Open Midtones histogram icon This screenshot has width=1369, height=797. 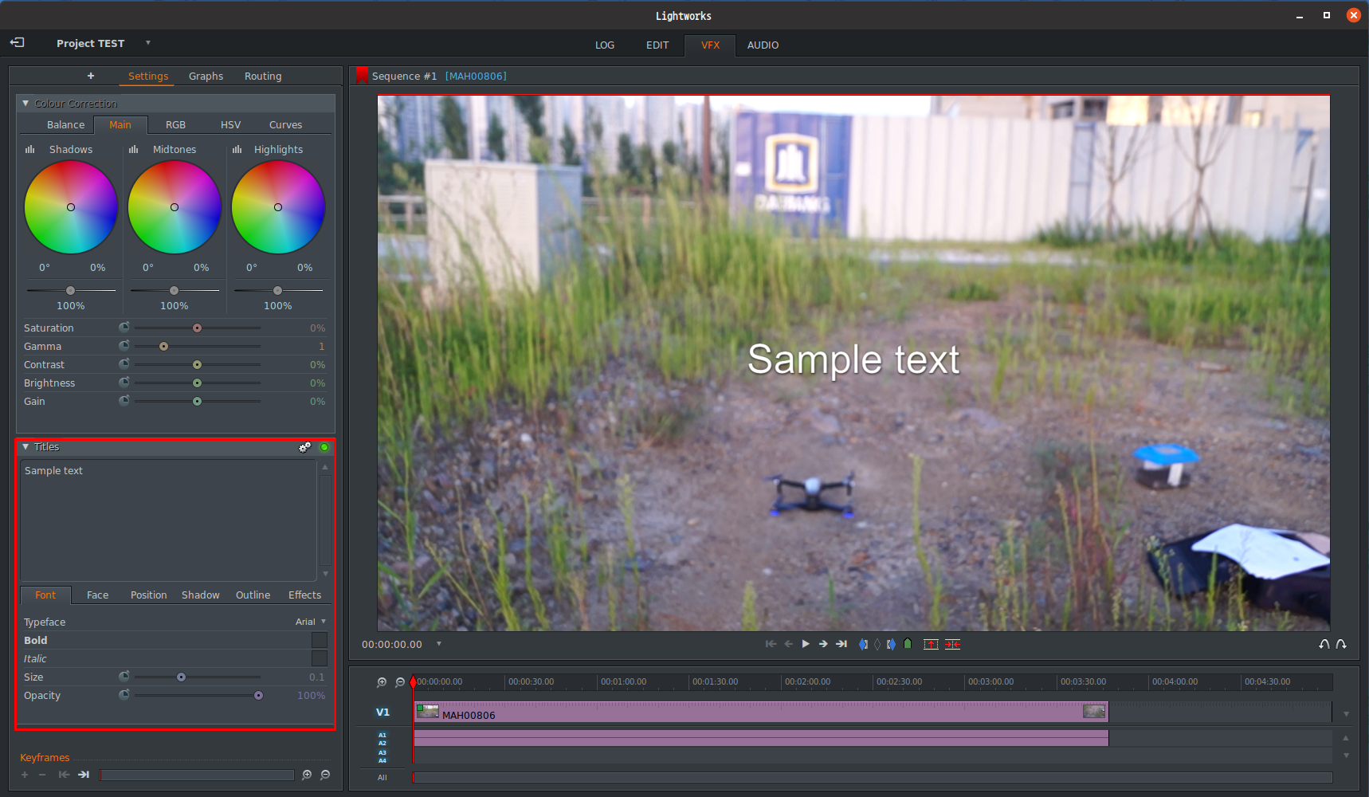point(134,149)
